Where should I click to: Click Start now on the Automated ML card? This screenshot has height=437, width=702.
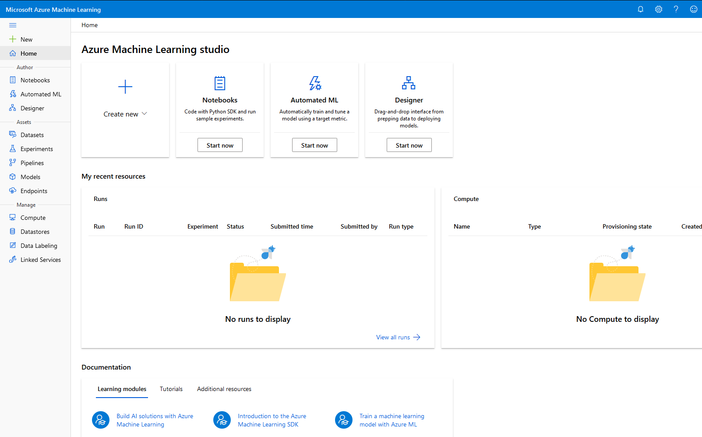tap(314, 145)
